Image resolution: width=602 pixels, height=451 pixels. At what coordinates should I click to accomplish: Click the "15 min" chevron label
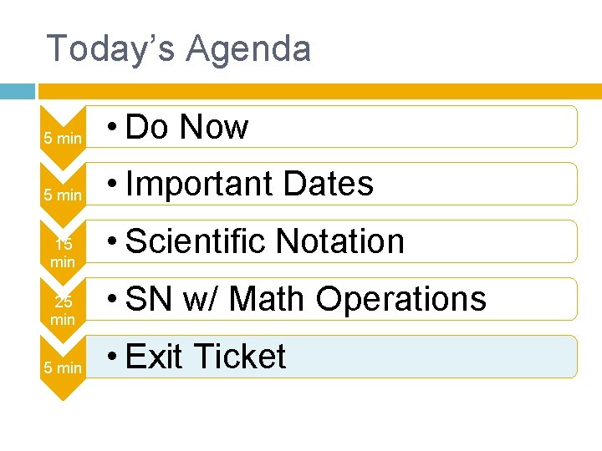coord(62,253)
